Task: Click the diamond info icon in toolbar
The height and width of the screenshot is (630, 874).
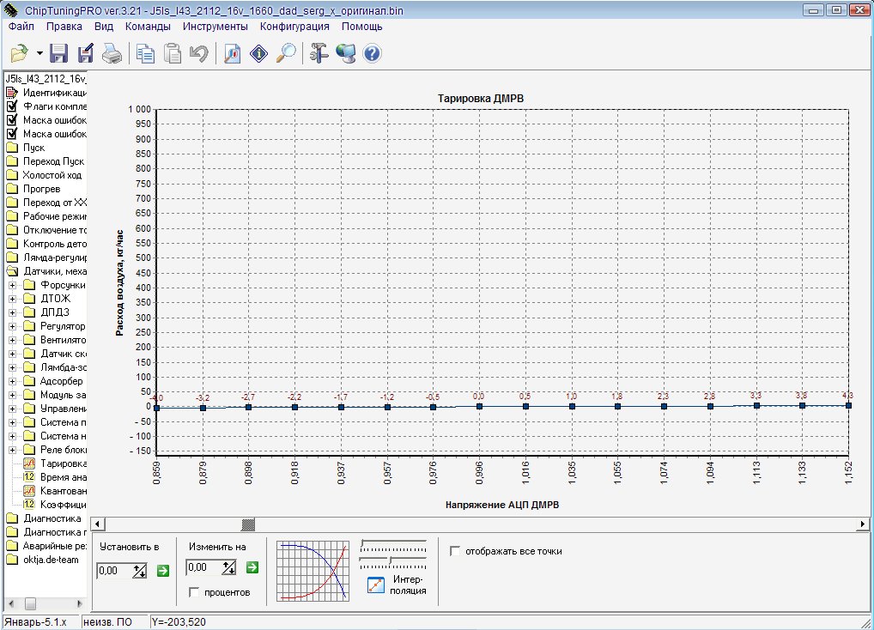Action: [259, 54]
